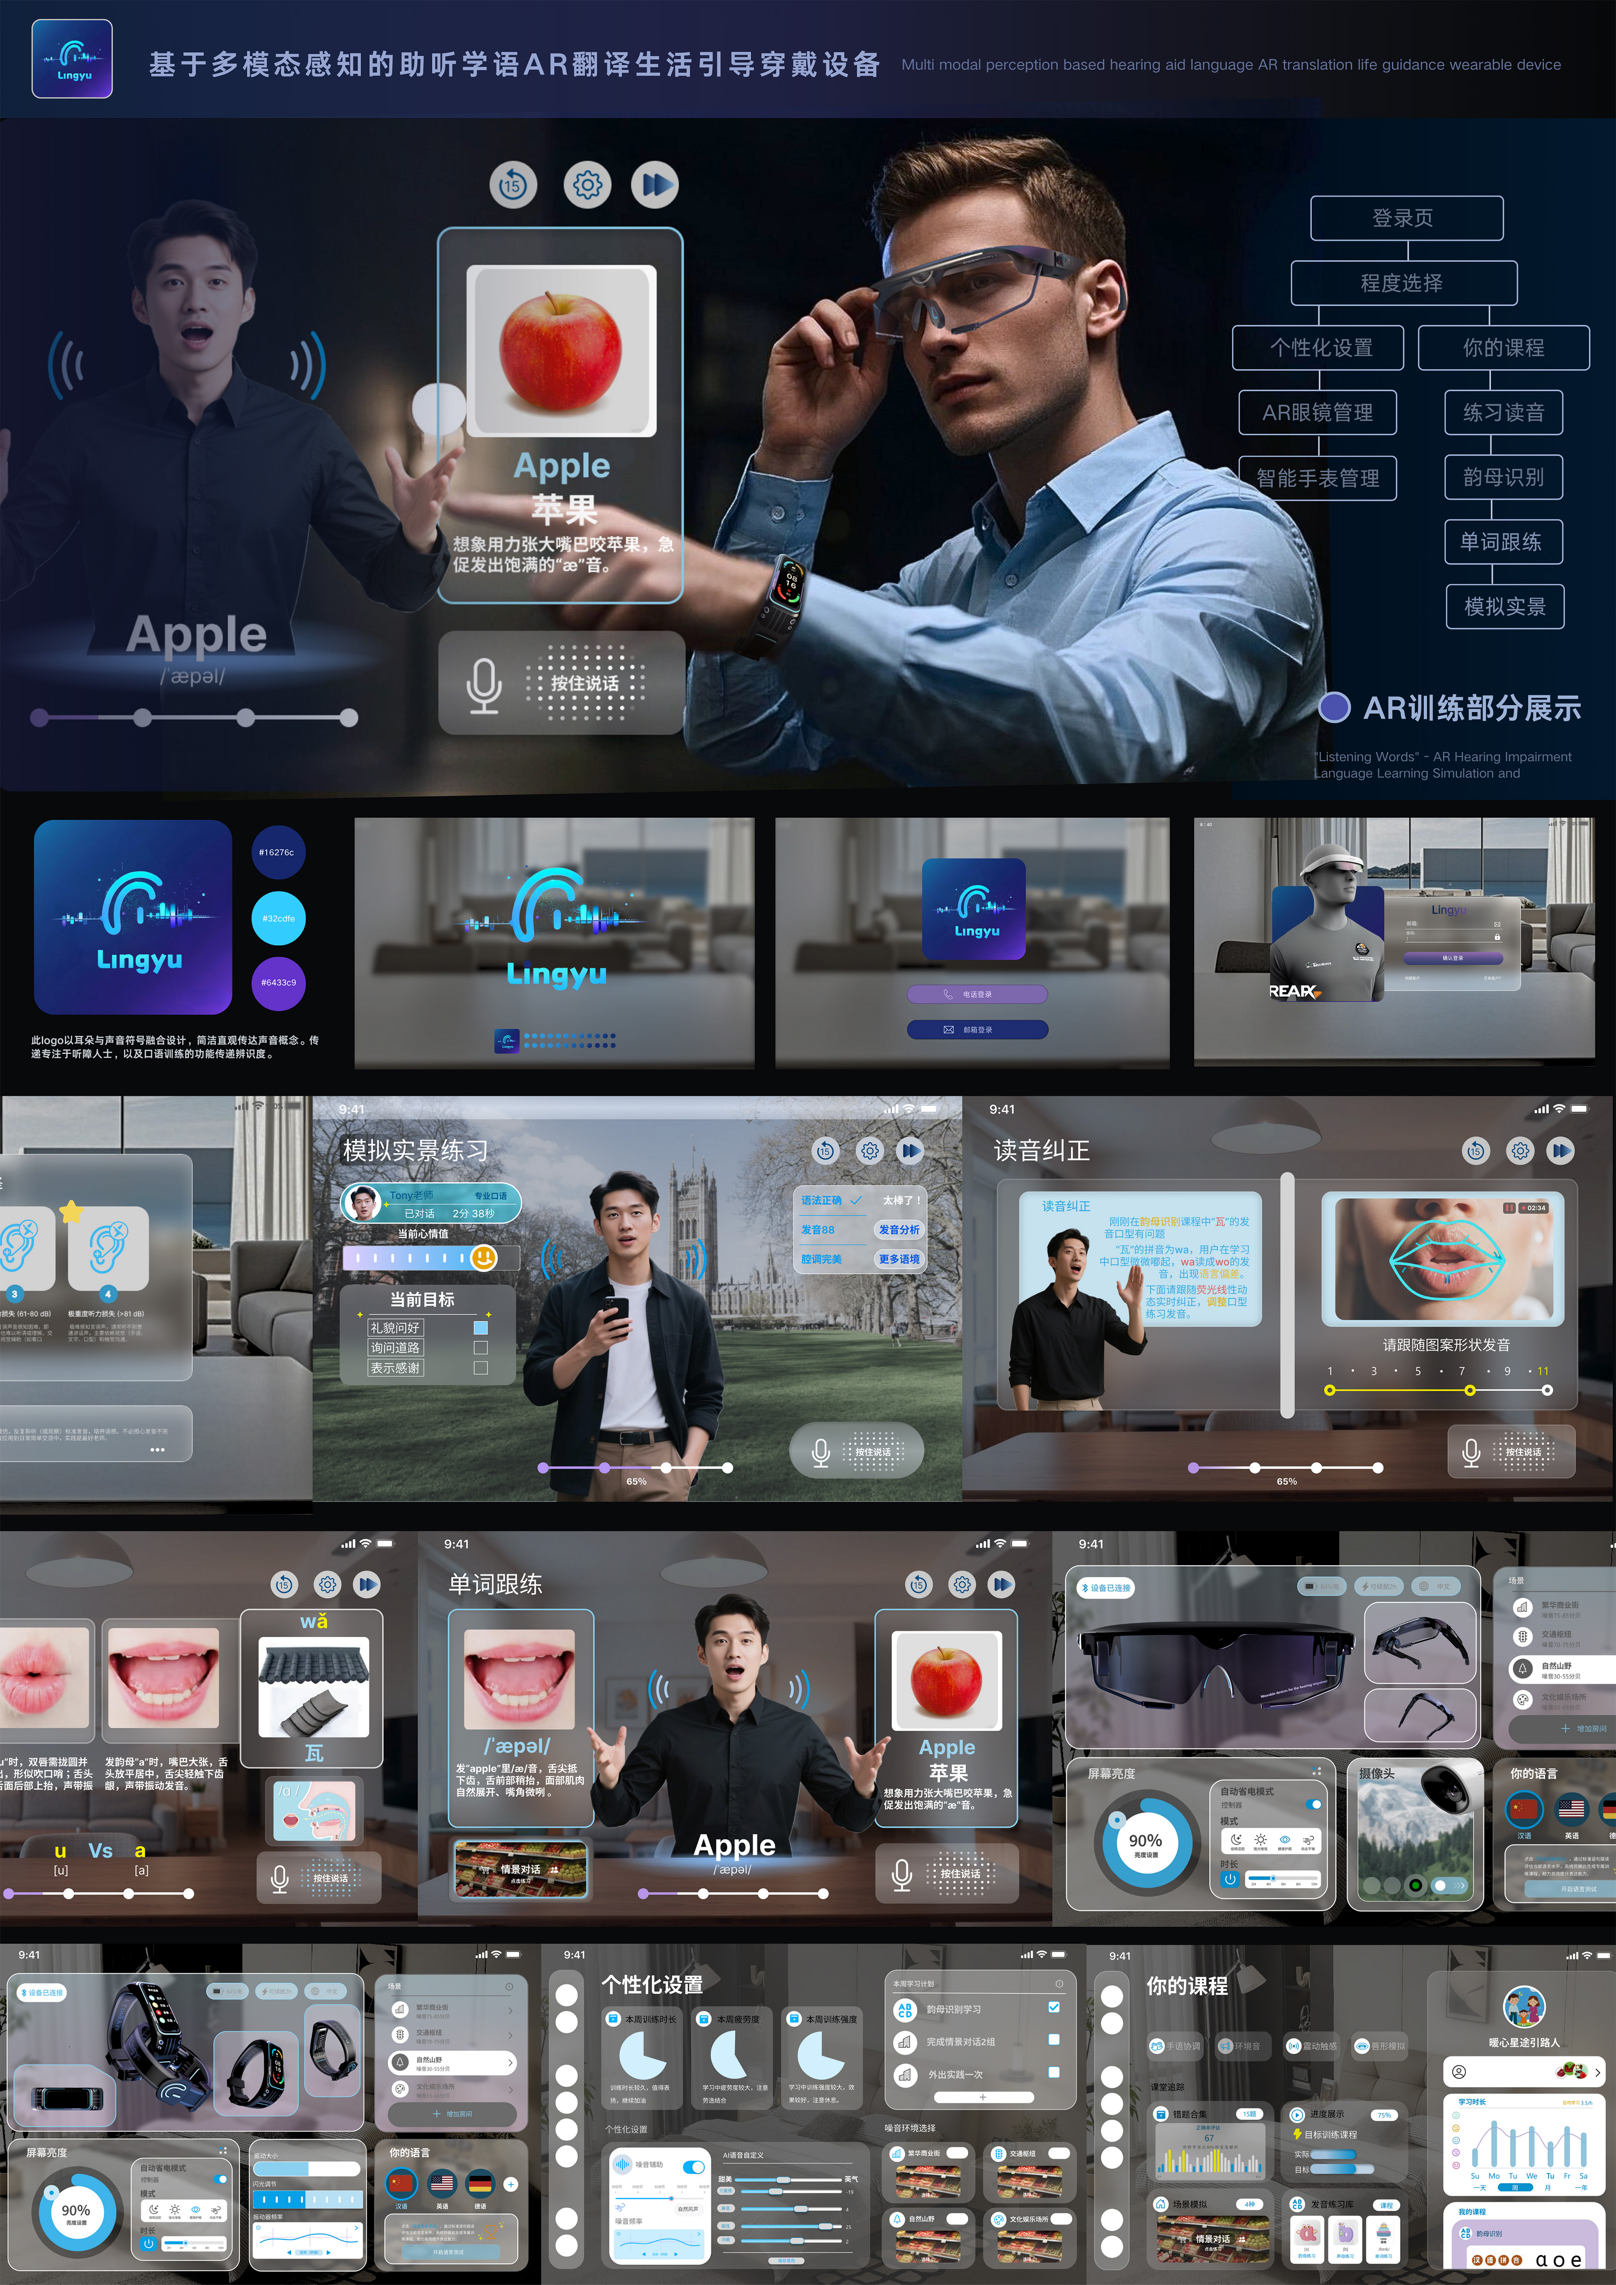
Task: Click the 暖心星途引路人 profile avatar
Action: 1523,2008
